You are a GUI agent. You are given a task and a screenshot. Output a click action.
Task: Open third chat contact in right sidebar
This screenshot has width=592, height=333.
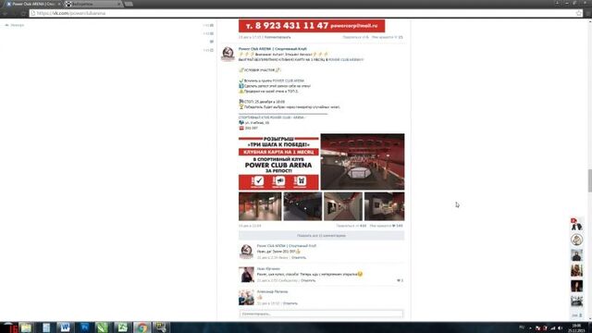pos(576,255)
